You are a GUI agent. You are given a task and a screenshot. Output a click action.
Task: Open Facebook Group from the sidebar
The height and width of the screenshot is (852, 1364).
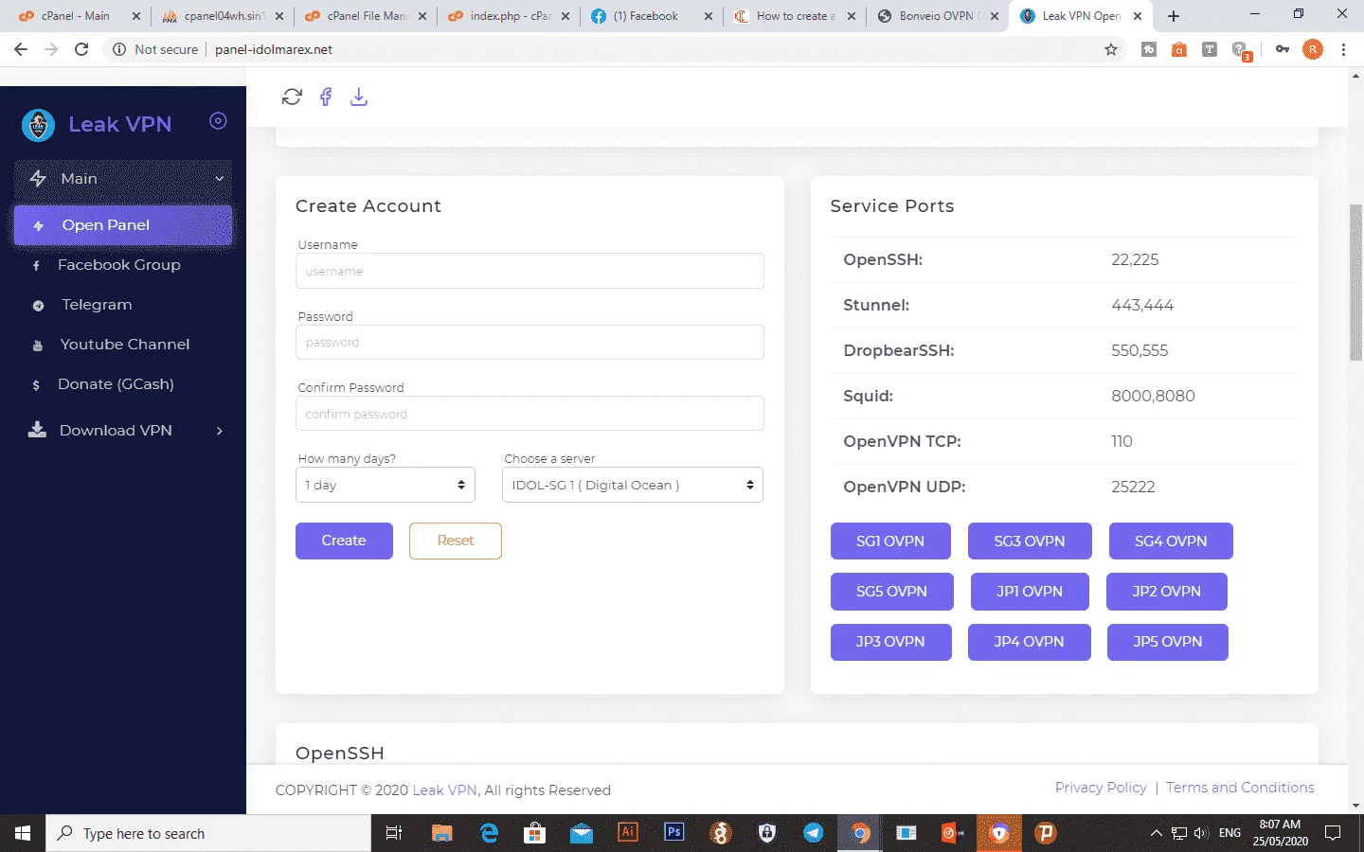119,265
